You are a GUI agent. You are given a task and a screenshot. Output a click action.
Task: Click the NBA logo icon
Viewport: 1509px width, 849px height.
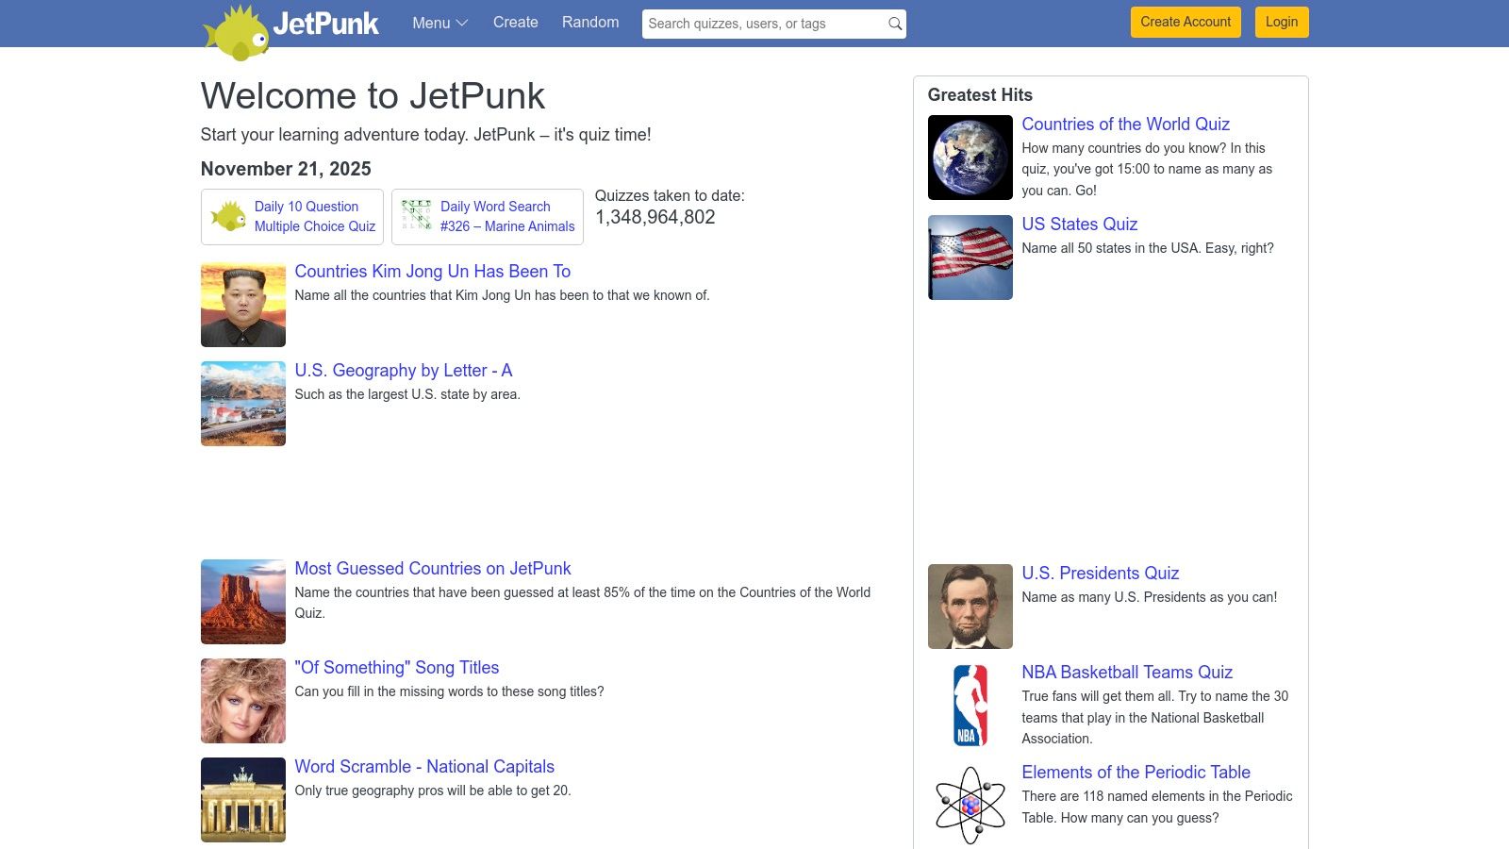point(969,706)
